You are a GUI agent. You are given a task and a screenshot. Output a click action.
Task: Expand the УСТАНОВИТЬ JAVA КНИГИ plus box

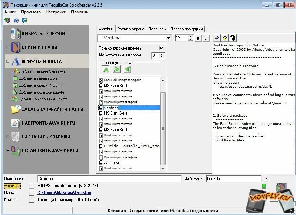click(8, 150)
